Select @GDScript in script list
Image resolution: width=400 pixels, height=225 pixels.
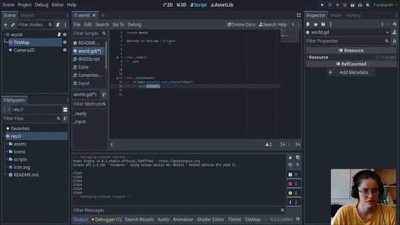pos(89,59)
